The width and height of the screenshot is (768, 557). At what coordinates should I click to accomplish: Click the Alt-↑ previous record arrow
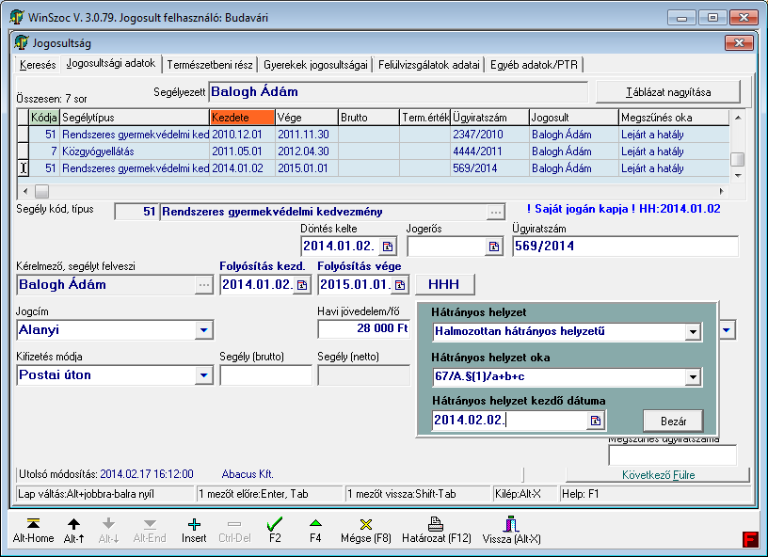(x=73, y=524)
